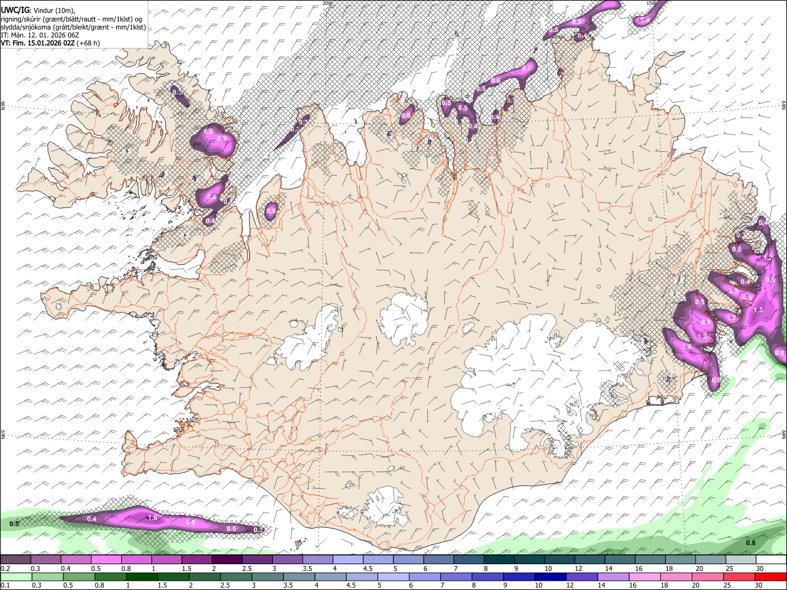This screenshot has height=590, width=787.
Task: Click the 'slydda/snjókoma (grátt/bleikt/grænt' legend line
Action: [73, 27]
